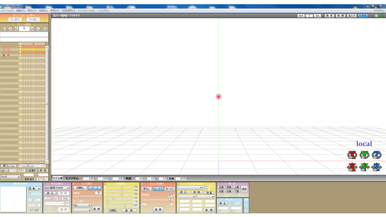This screenshot has height=217, width=386.
Task: Open the ファイル(F) menu
Action: pyautogui.click(x=7, y=11)
